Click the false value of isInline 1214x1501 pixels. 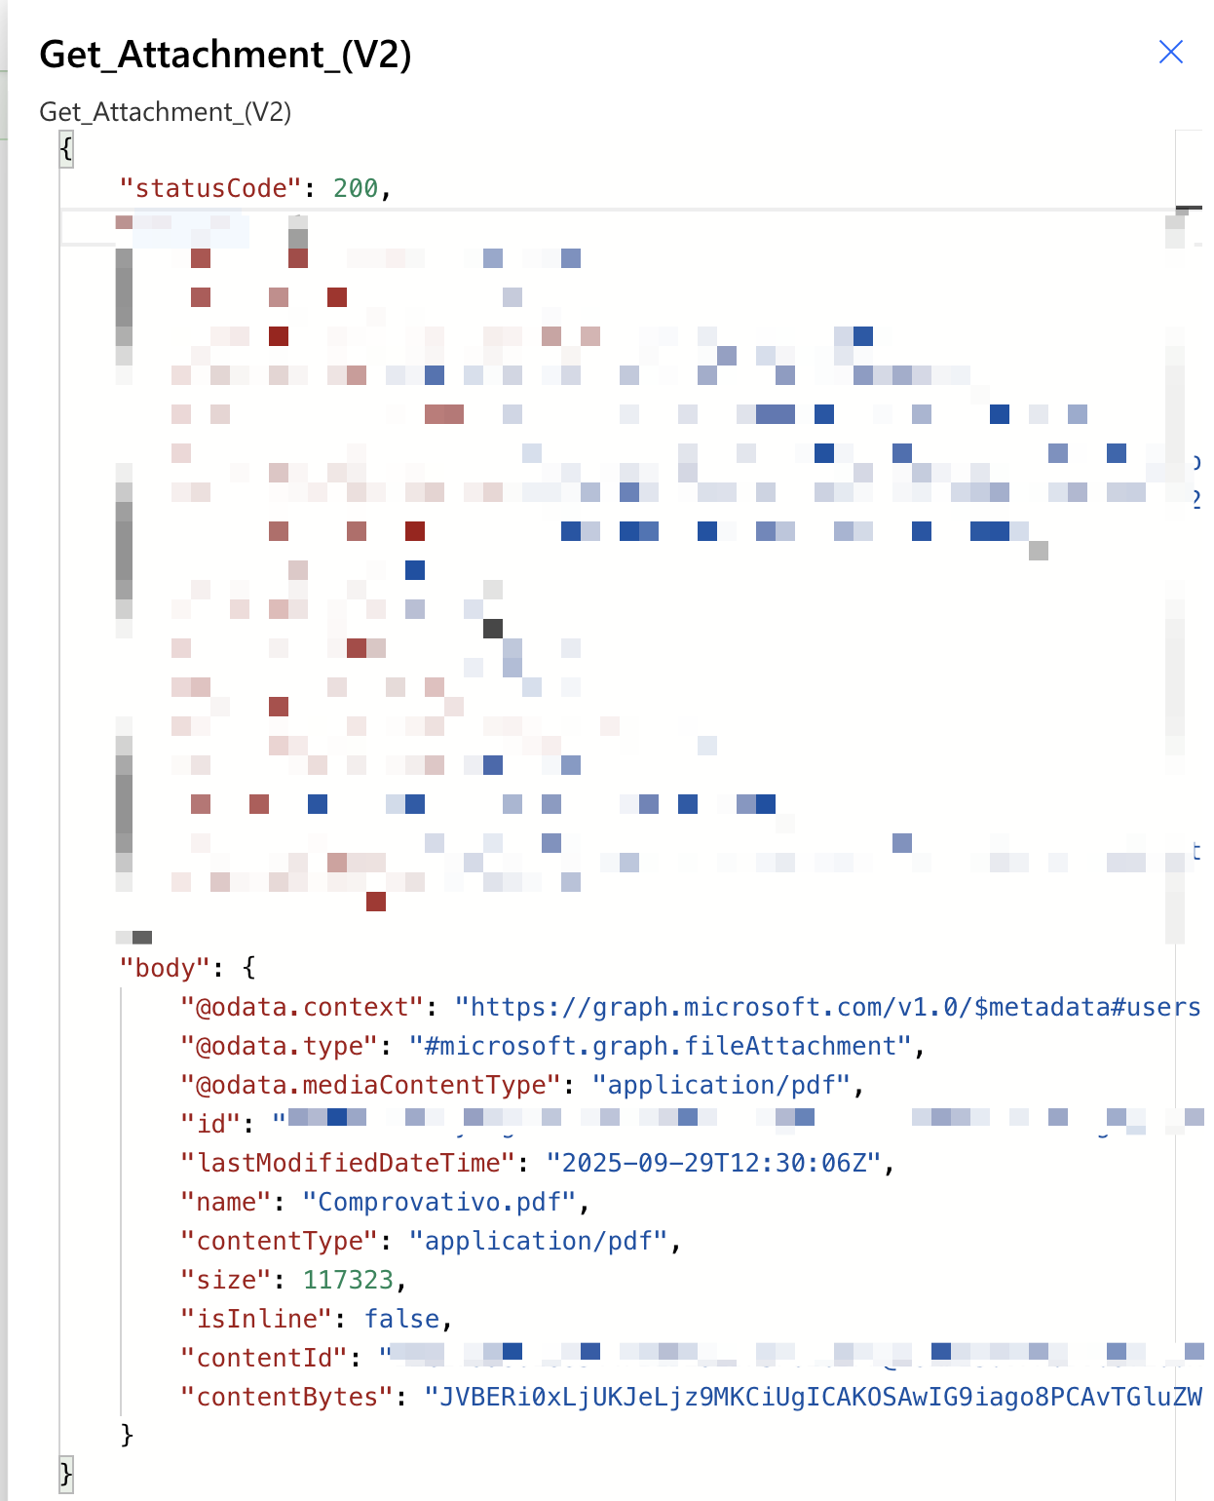402,1319
